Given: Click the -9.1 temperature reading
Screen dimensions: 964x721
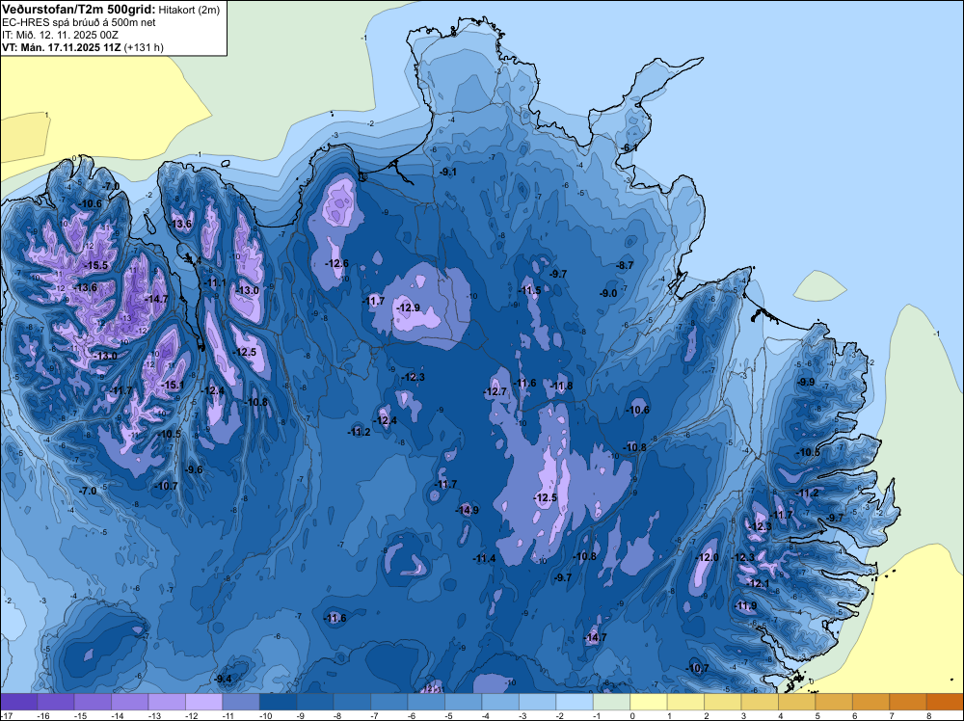Looking at the screenshot, I should (x=448, y=173).
